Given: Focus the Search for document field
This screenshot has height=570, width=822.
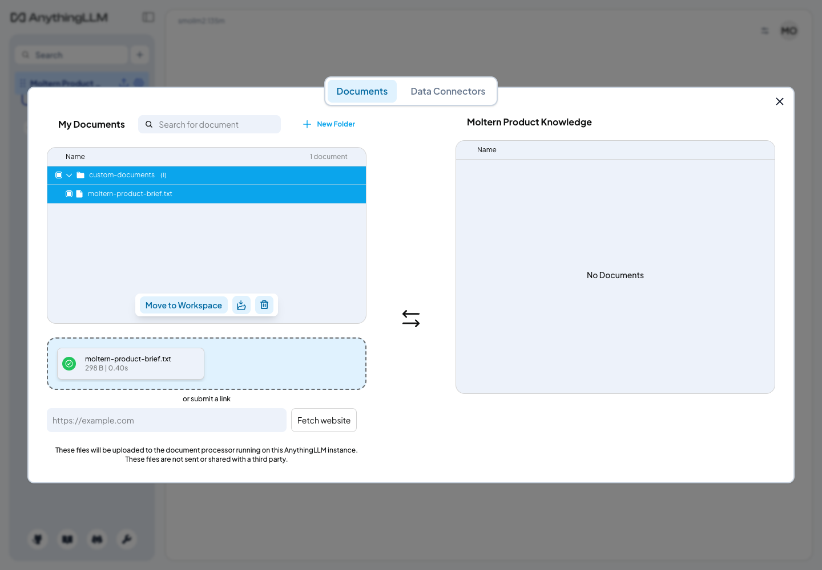Looking at the screenshot, I should tap(209, 124).
